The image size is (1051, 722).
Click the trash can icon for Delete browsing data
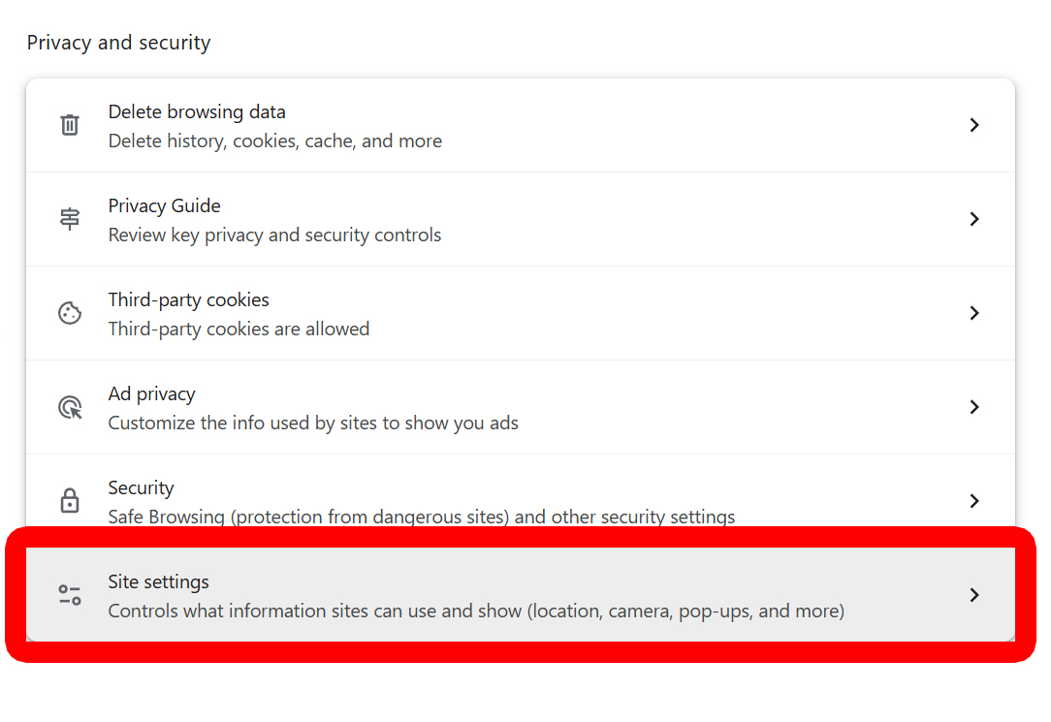[x=70, y=125]
